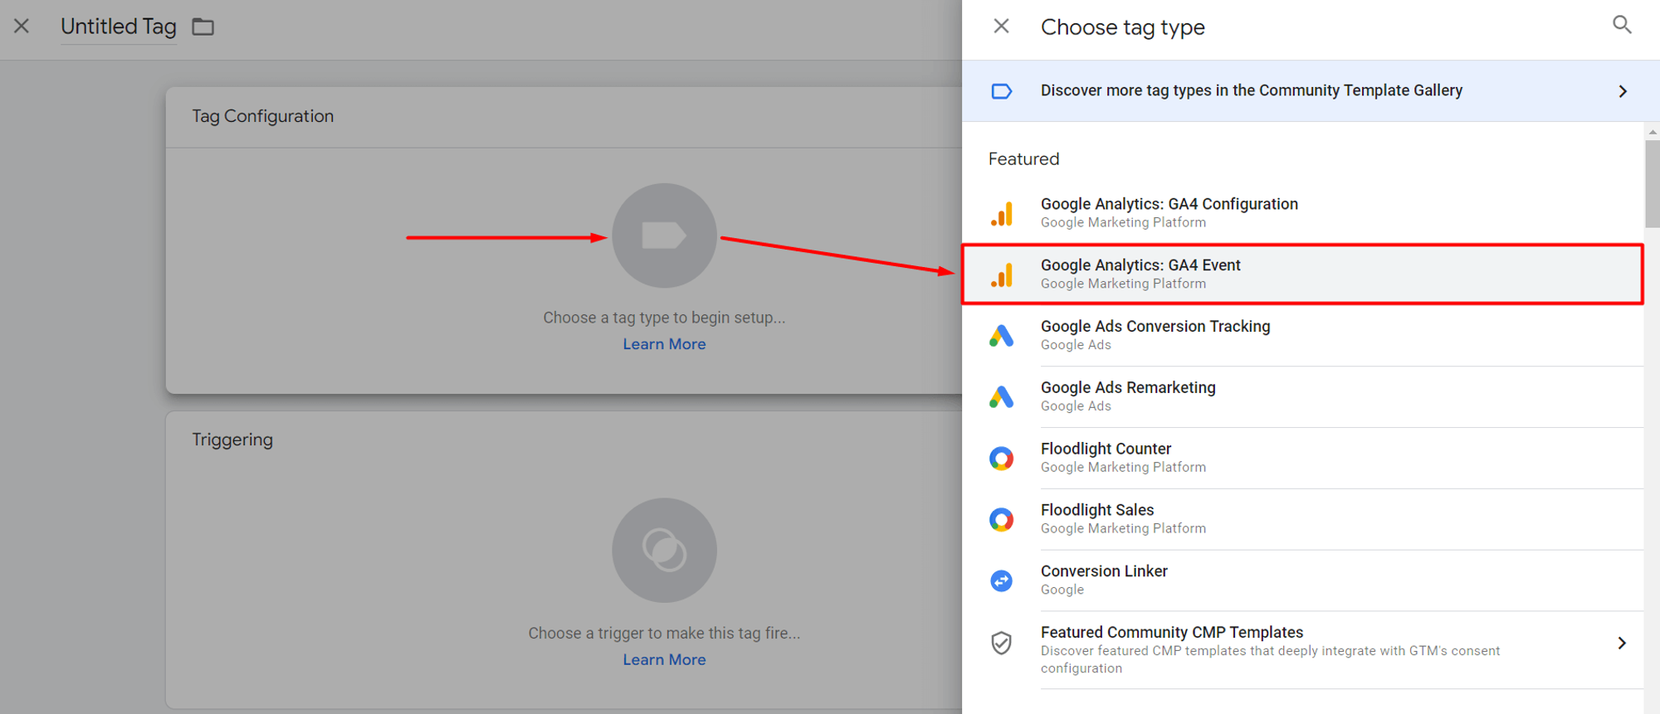
Task: Click Choose tag type panel title
Action: click(x=1122, y=27)
